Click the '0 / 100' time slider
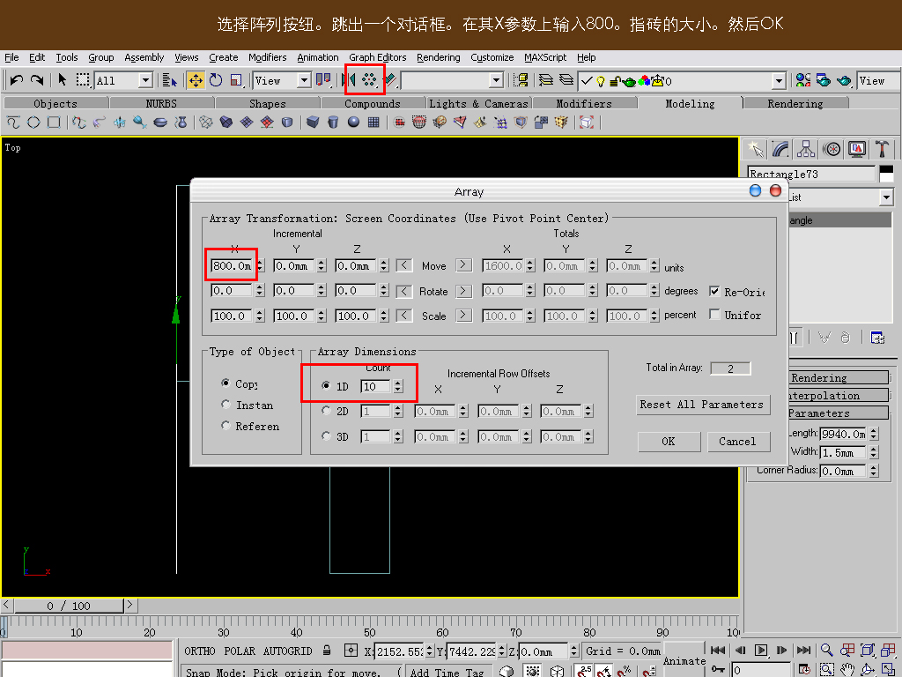 point(69,606)
